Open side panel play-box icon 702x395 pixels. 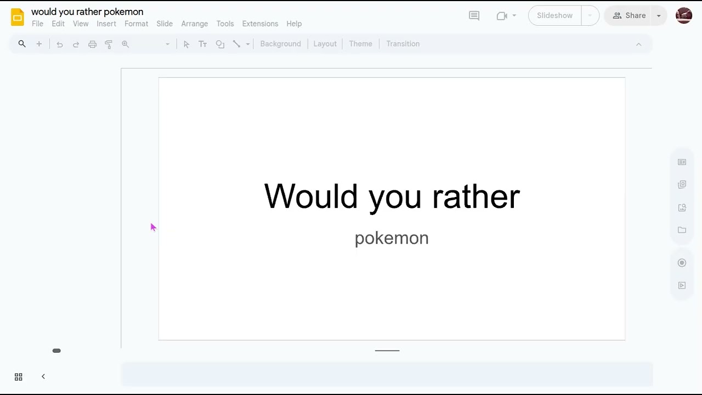click(682, 285)
